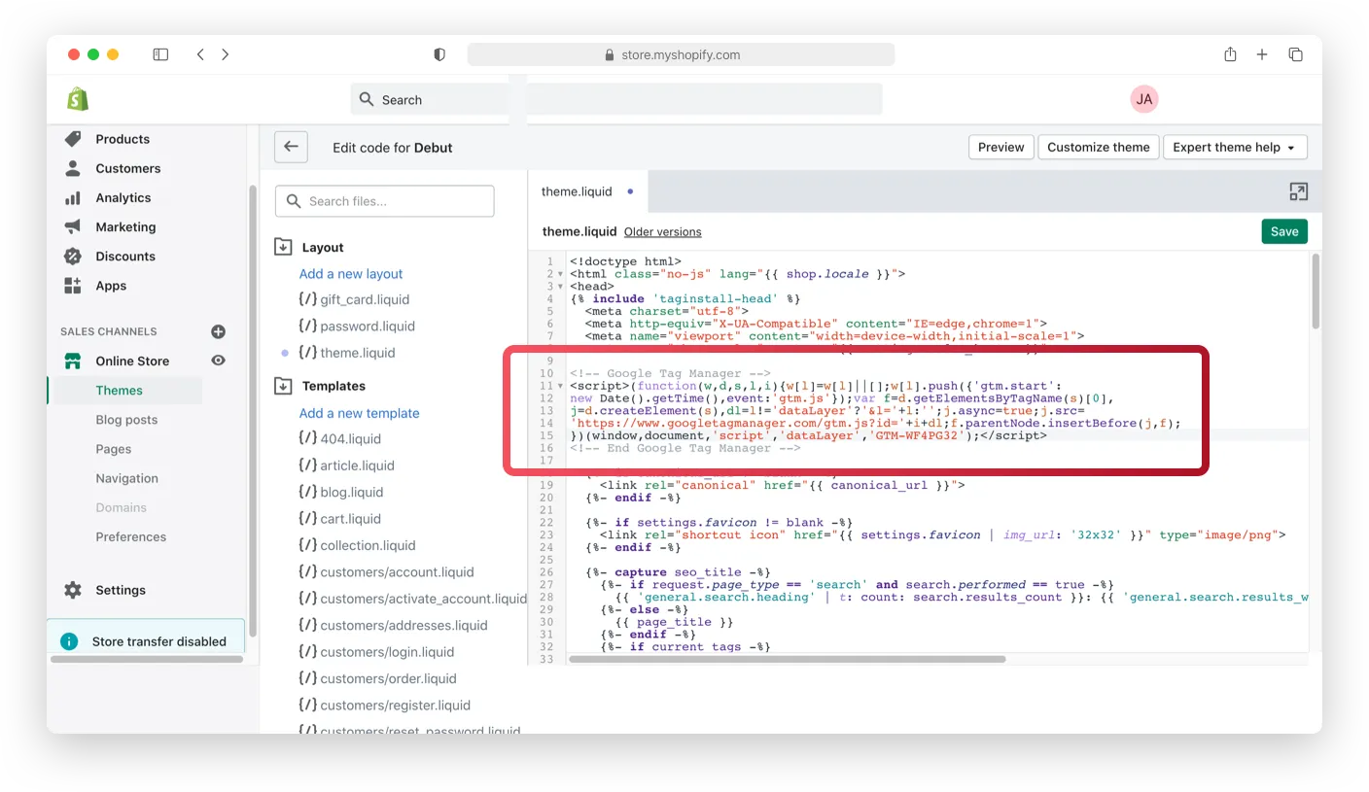View the online store via eye icon

click(x=219, y=361)
